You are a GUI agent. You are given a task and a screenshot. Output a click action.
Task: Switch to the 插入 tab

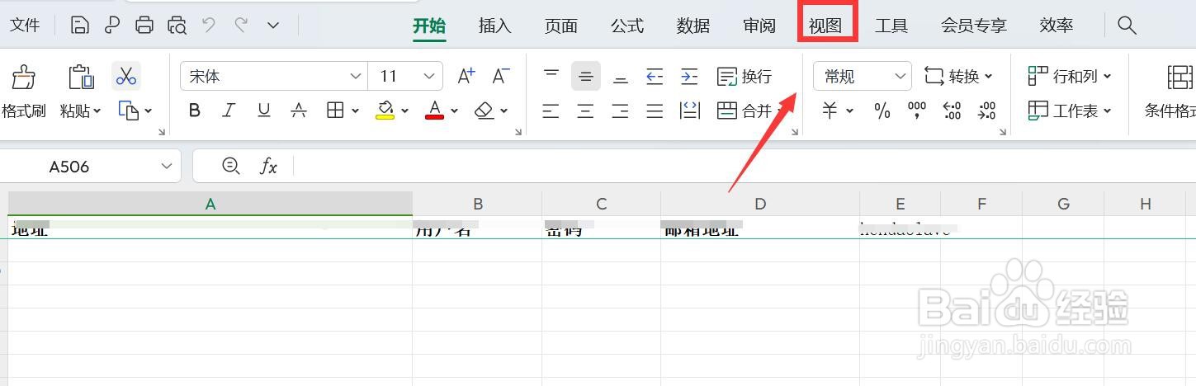point(495,26)
